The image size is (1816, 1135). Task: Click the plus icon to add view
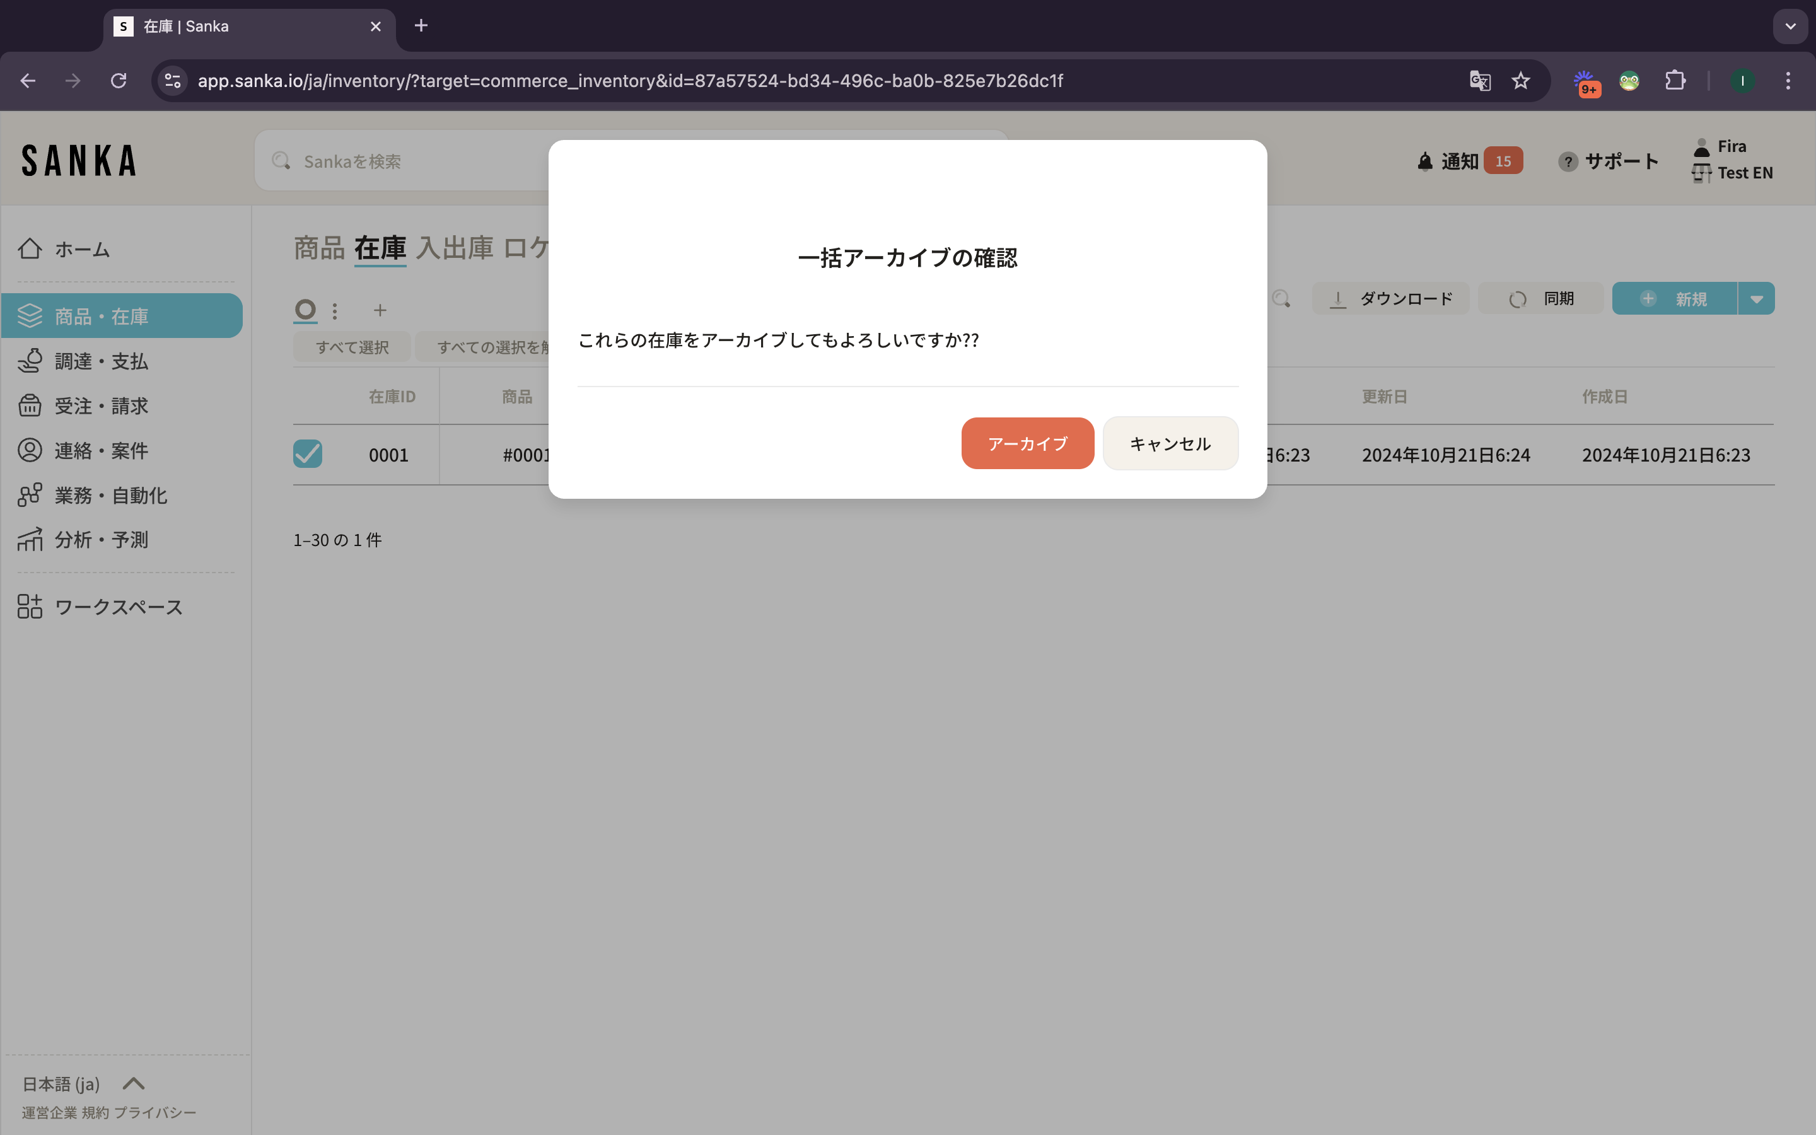[380, 310]
